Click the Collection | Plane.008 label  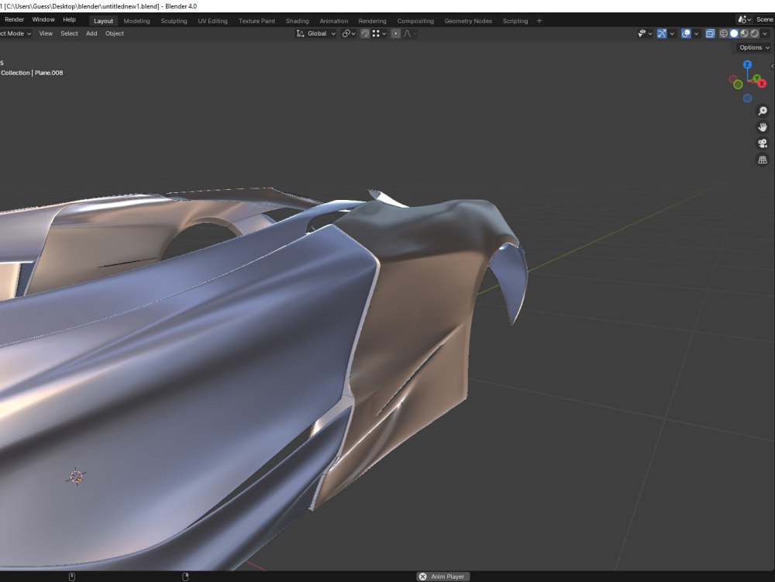(32, 73)
